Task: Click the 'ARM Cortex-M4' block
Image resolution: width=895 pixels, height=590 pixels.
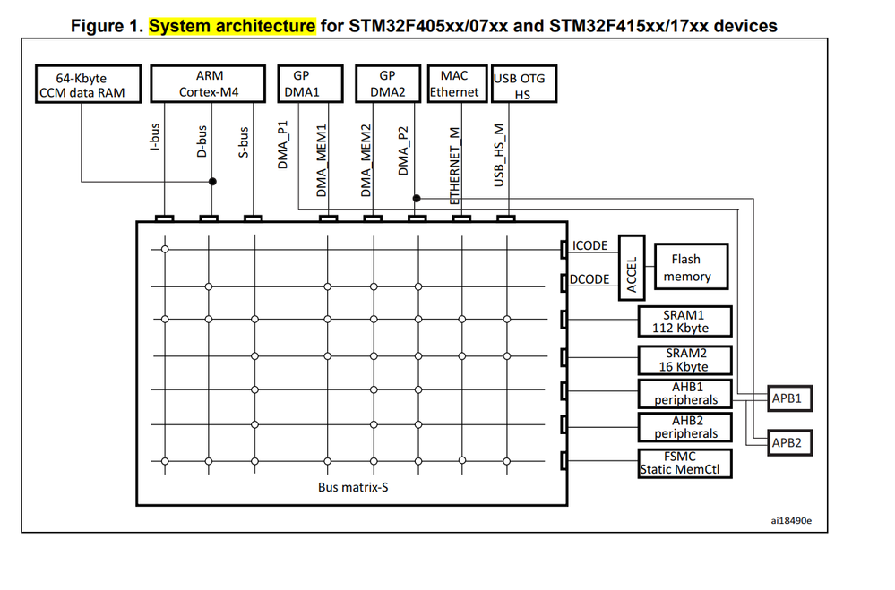Action: point(208,84)
